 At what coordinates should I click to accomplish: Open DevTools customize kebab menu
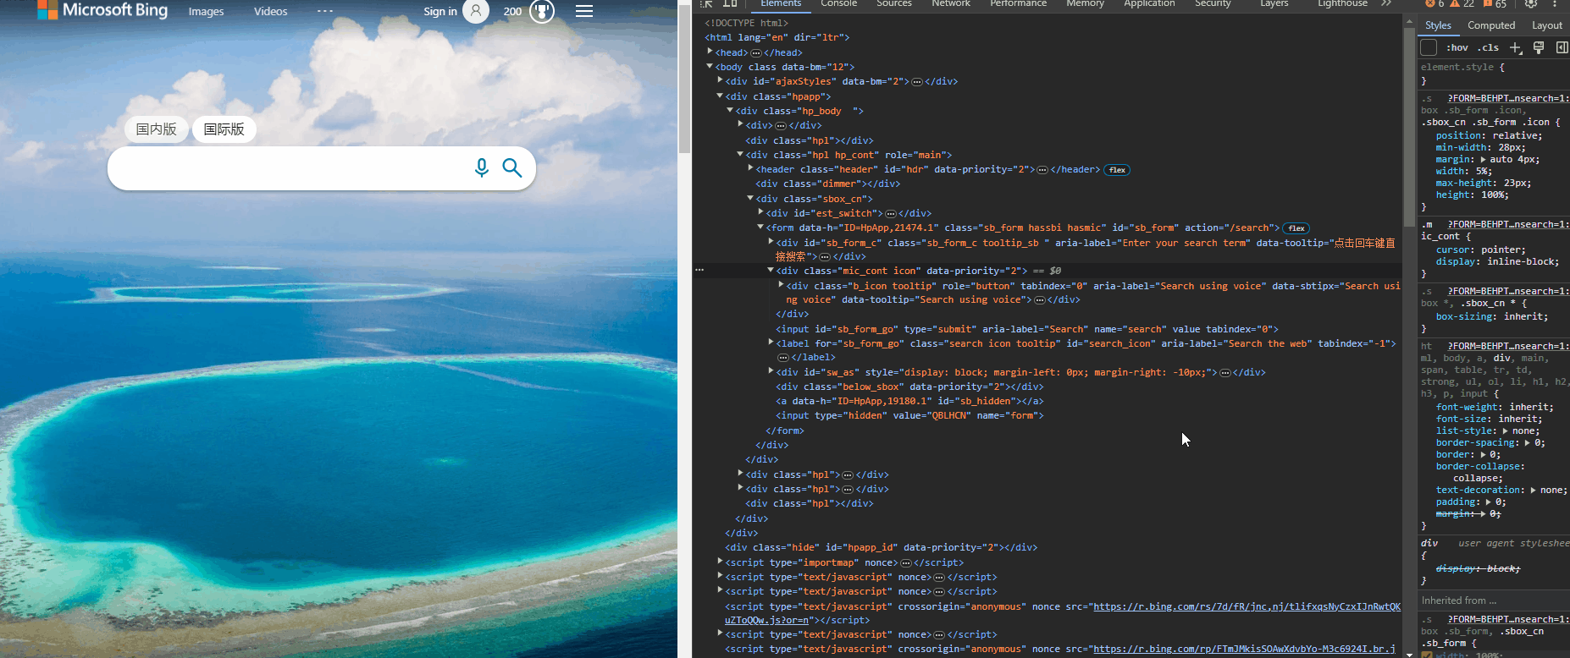(1555, 3)
